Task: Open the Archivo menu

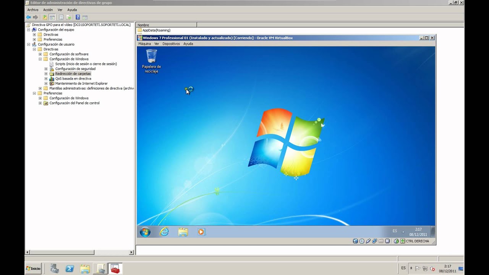Action: [x=33, y=10]
